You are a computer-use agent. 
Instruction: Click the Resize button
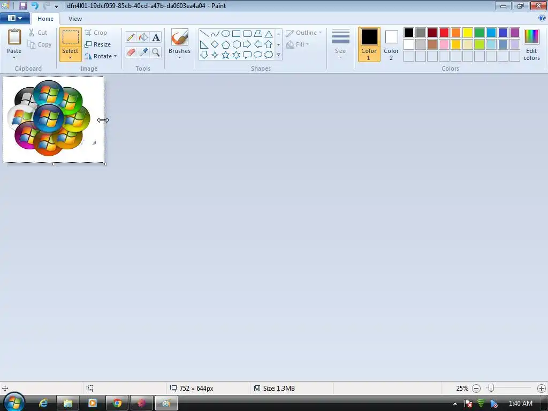click(x=98, y=44)
